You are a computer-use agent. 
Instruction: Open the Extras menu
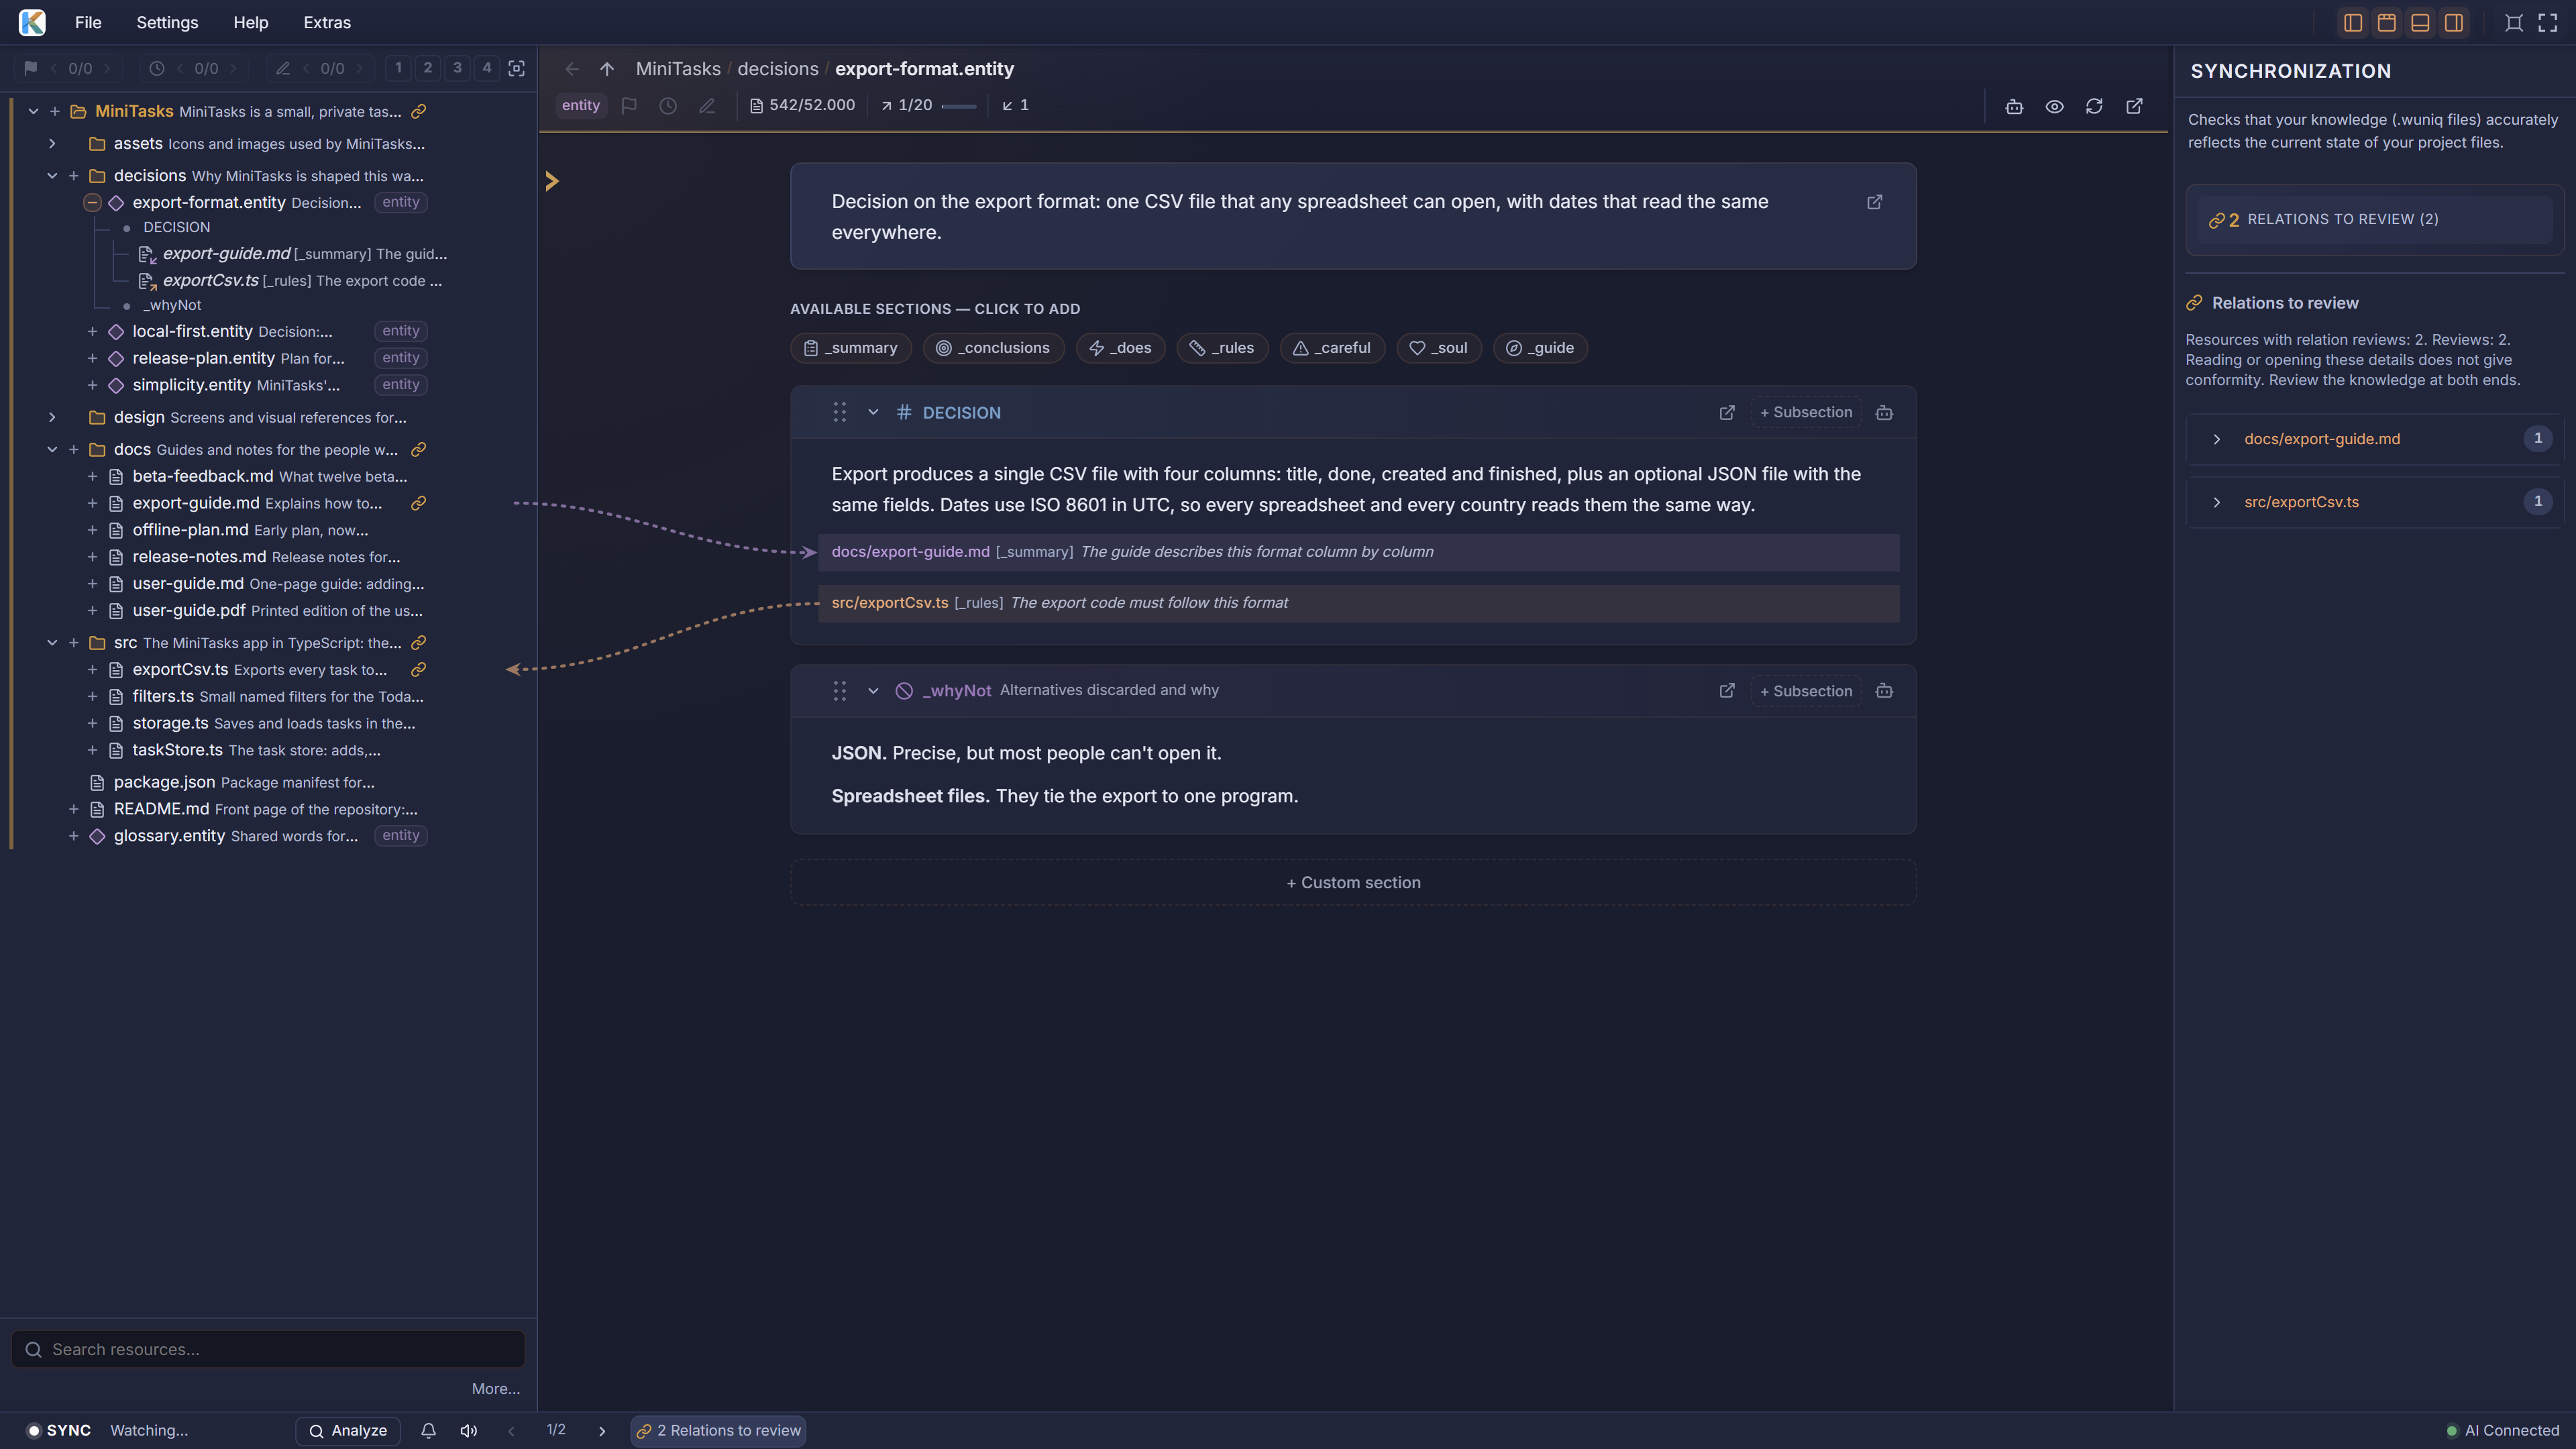pos(327,22)
